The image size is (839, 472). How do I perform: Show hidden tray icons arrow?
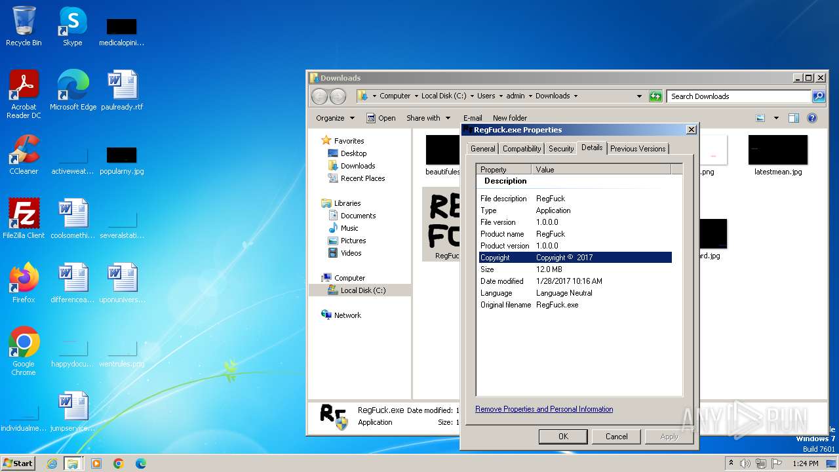tap(732, 463)
